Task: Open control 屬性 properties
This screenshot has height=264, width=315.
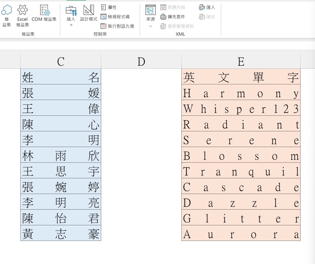Action: pyautogui.click(x=109, y=7)
